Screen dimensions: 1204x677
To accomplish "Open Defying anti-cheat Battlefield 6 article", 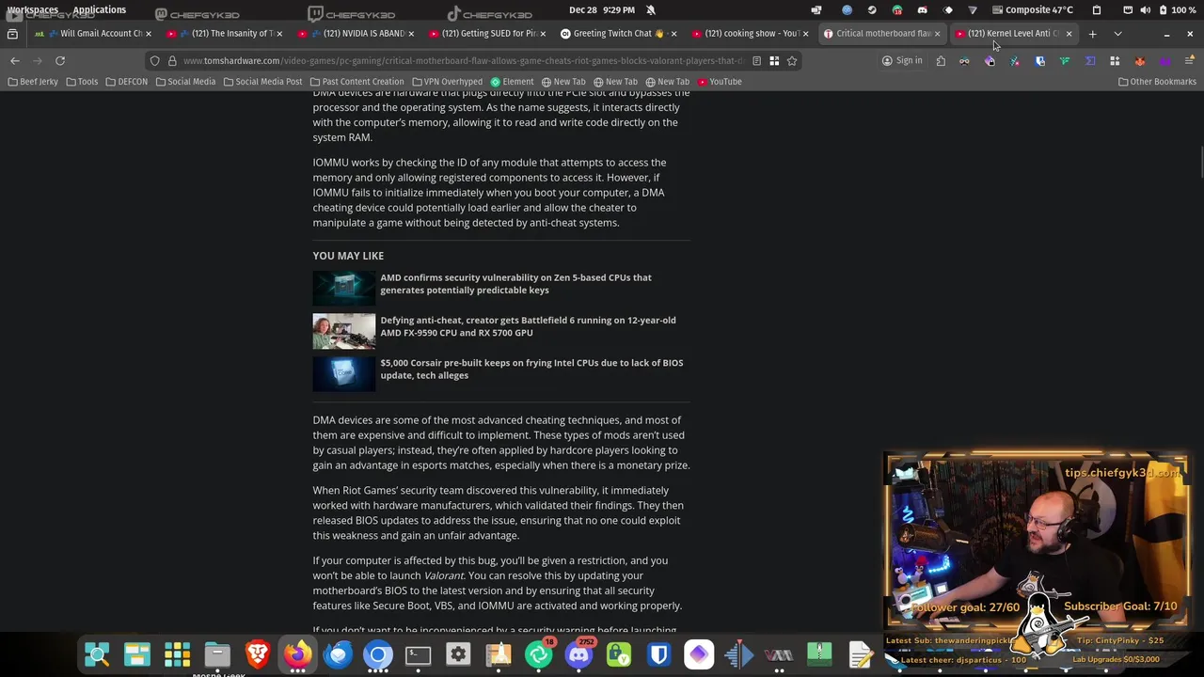I will click(x=528, y=326).
